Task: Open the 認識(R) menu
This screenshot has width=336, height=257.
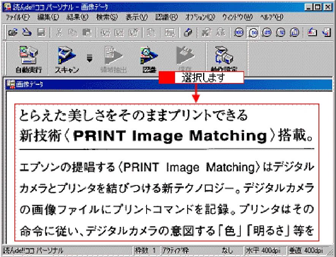Action: (x=166, y=17)
